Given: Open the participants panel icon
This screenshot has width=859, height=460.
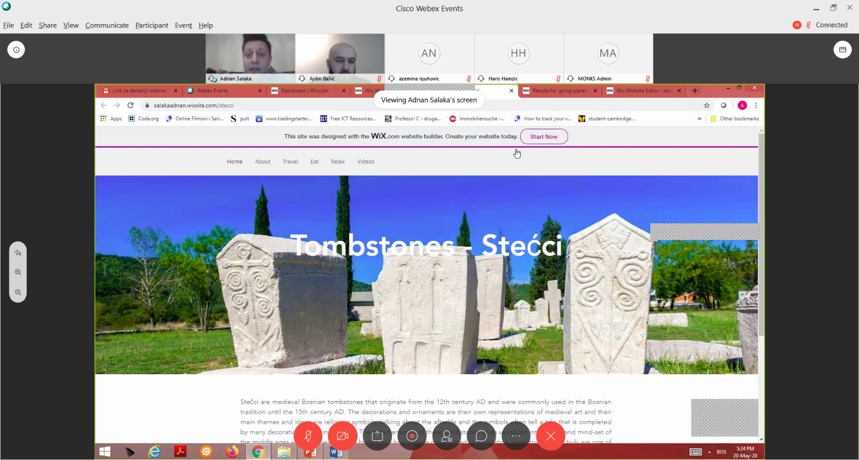Looking at the screenshot, I should coord(447,436).
